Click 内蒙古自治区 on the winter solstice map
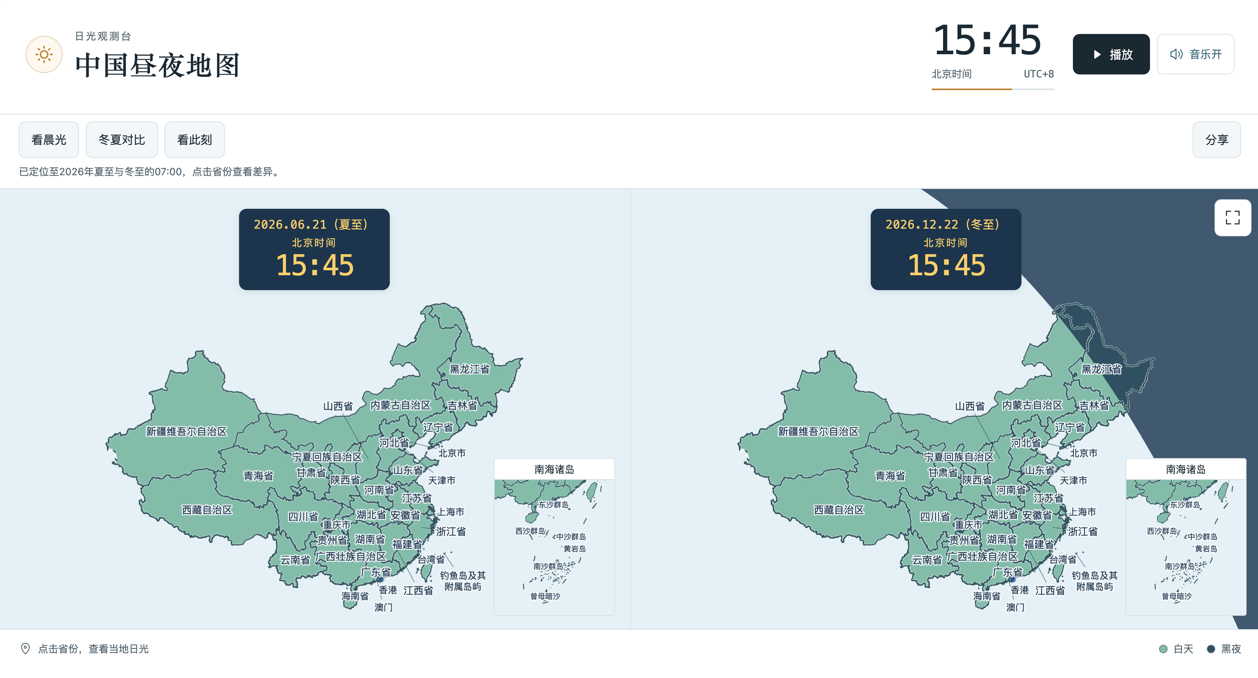The height and width of the screenshot is (678, 1258). coord(1032,405)
